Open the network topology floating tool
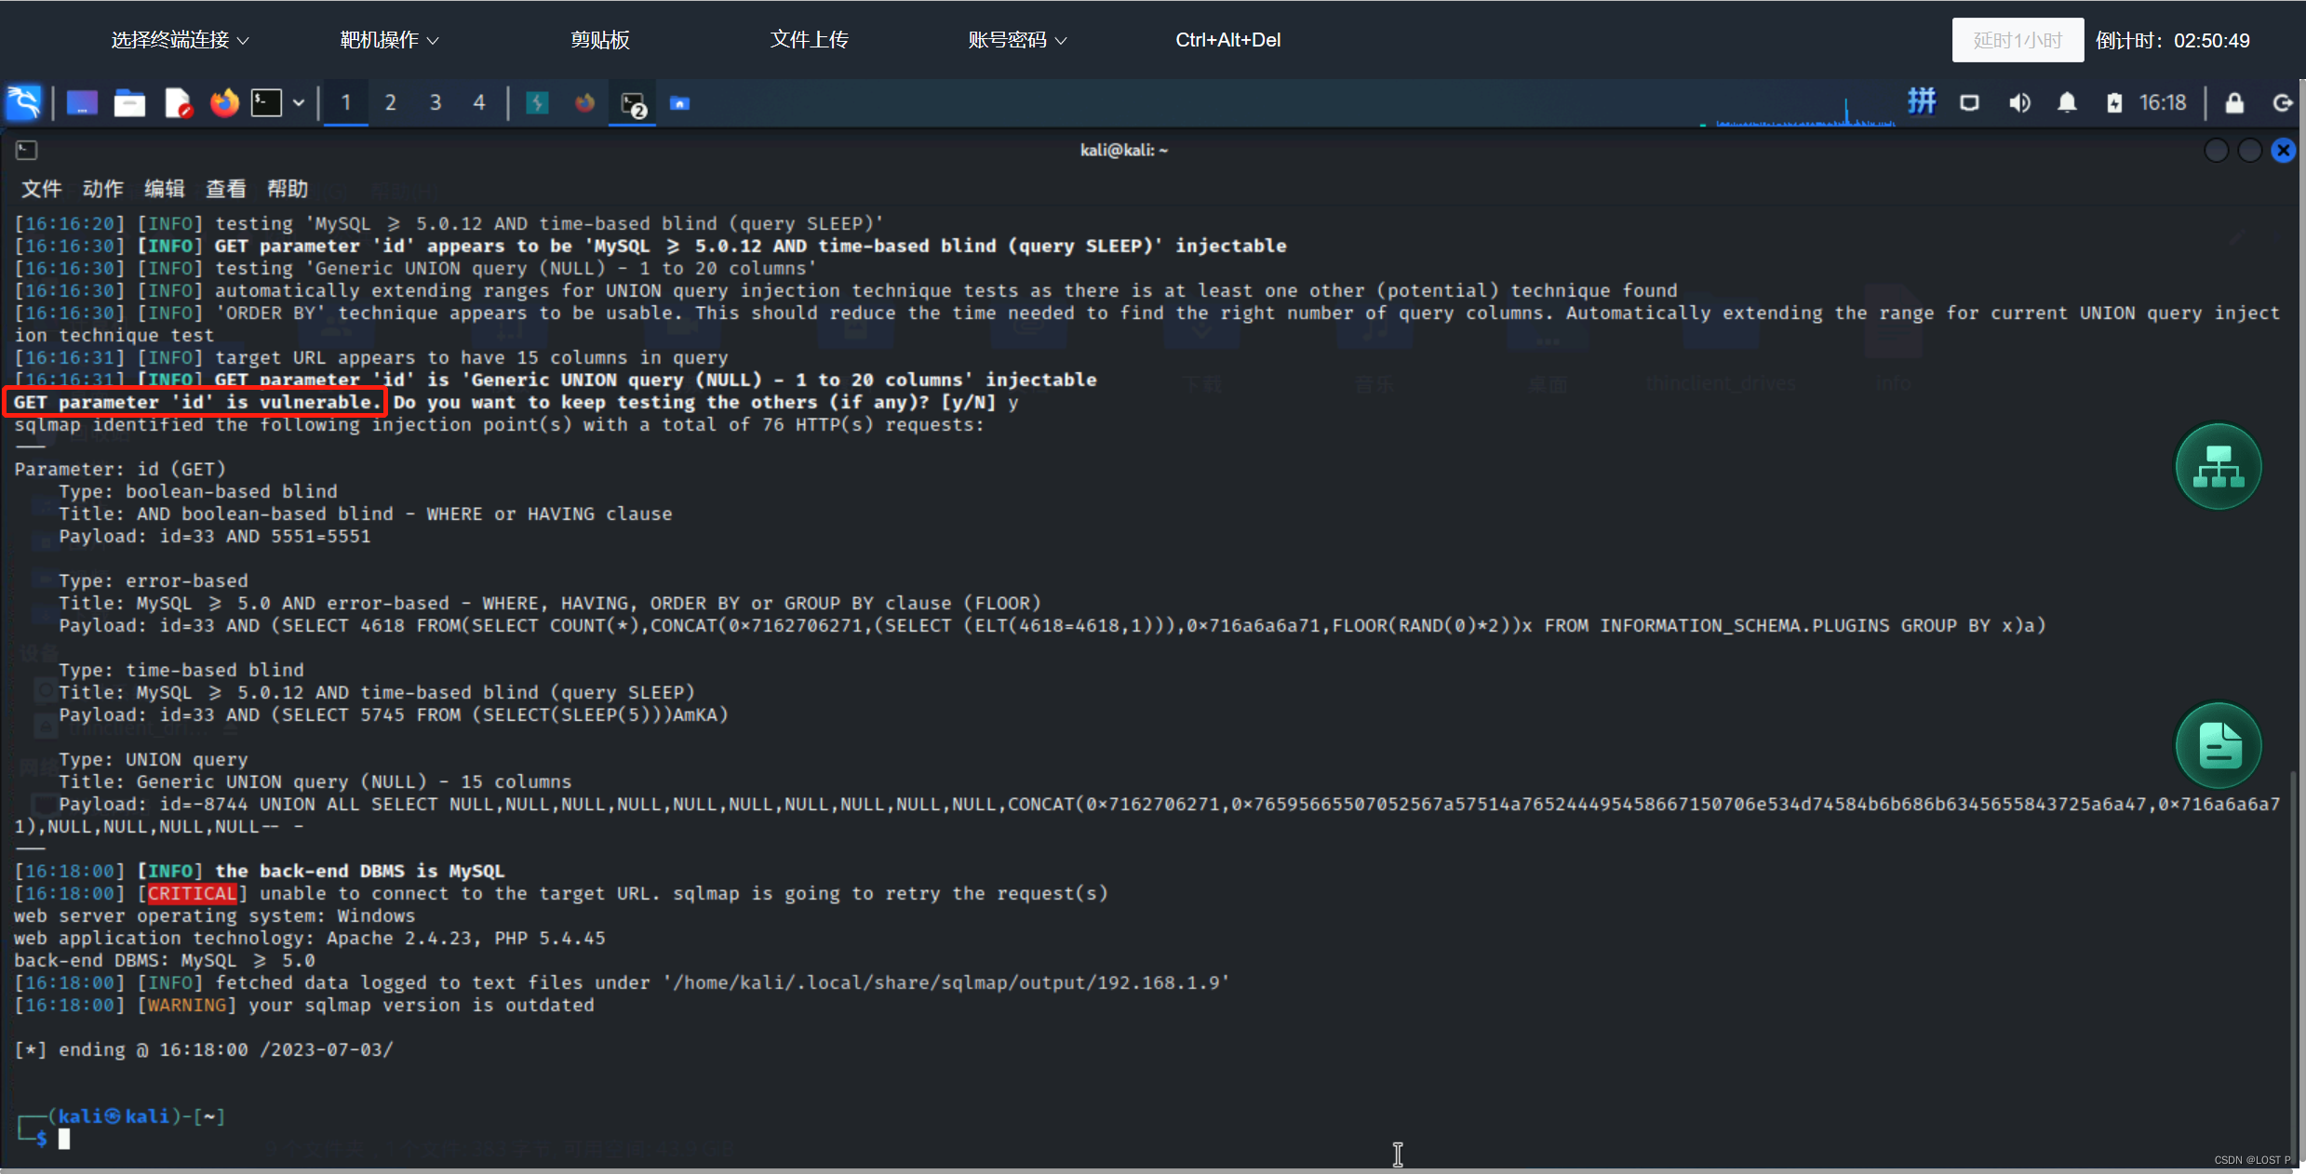2306x1174 pixels. (x=2218, y=466)
